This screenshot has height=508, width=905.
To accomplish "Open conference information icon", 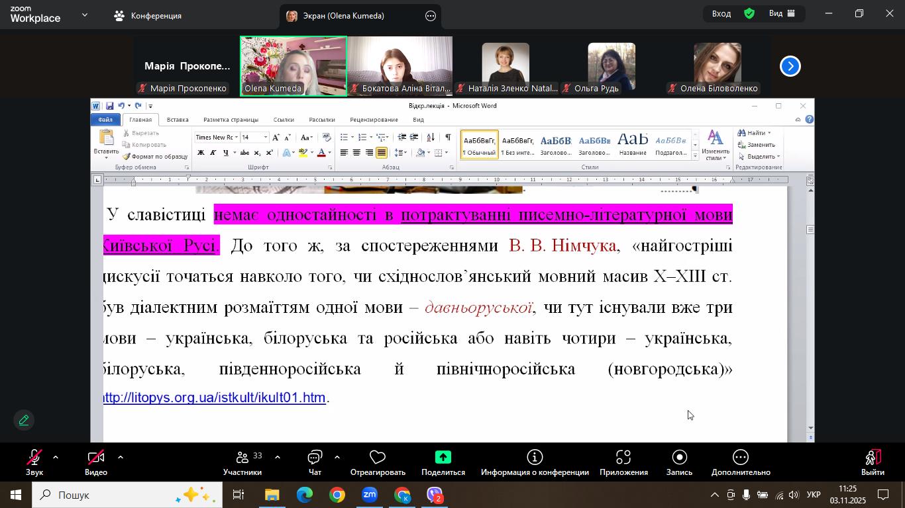I will click(x=535, y=458).
